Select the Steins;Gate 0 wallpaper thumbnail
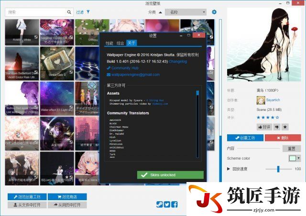This screenshot has width=306, height=216. tap(57, 64)
